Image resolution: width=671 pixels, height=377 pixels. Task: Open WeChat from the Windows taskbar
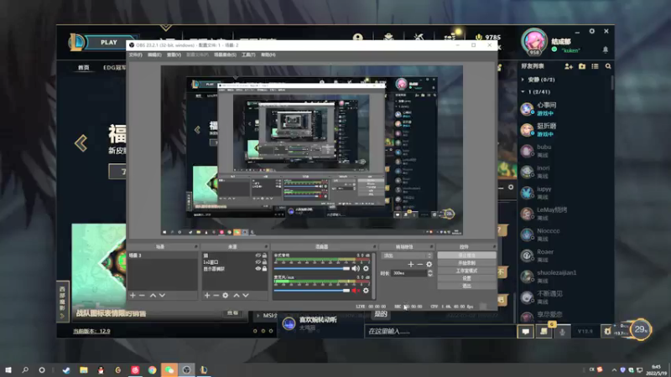point(169,369)
